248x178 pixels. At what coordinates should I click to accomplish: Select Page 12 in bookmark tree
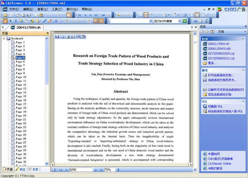pos(21,85)
